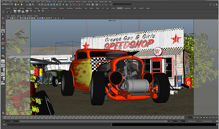The image size is (219, 129).
Task: Open the Polygons menu set dropdown
Action: (7, 4)
